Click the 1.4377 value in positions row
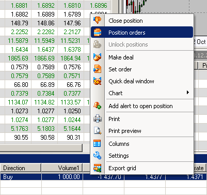Screen dimensions: 207x195 (x=145, y=177)
